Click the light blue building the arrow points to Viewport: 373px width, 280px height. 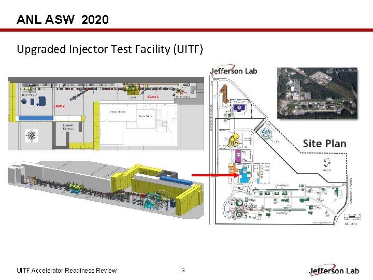(x=245, y=175)
